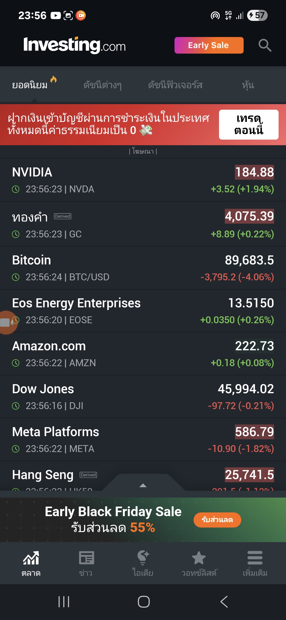Viewport: 286px width, 620px height.
Task: Switch to the หุ้น tab
Action: 248,85
